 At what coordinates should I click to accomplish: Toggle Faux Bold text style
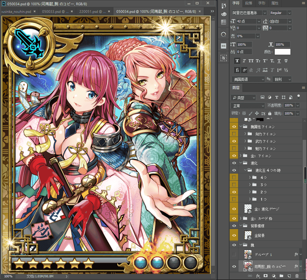point(237,61)
